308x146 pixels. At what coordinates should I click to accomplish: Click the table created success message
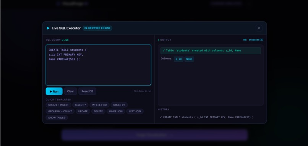tap(211, 50)
